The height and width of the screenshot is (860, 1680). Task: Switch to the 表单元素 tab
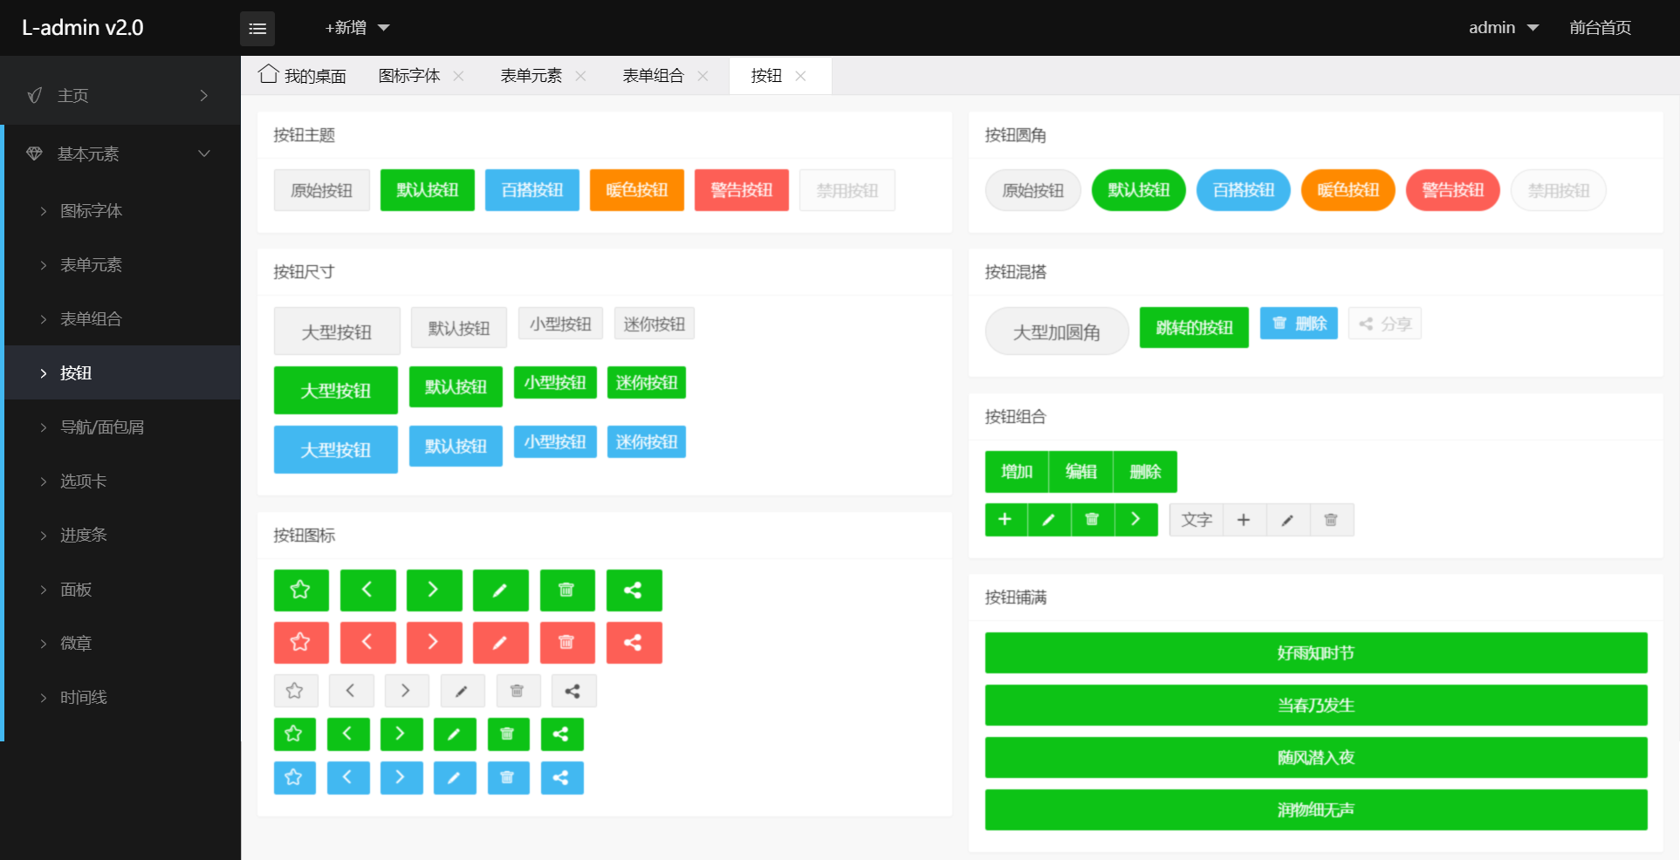click(x=531, y=76)
